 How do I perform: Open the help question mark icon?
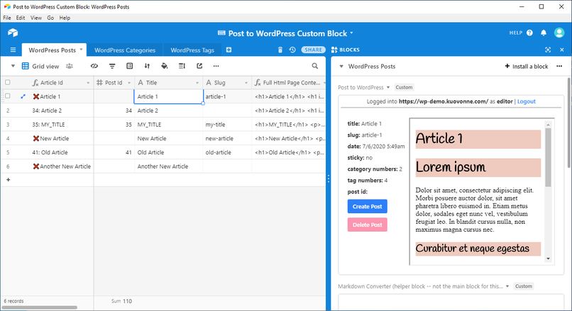click(x=529, y=33)
